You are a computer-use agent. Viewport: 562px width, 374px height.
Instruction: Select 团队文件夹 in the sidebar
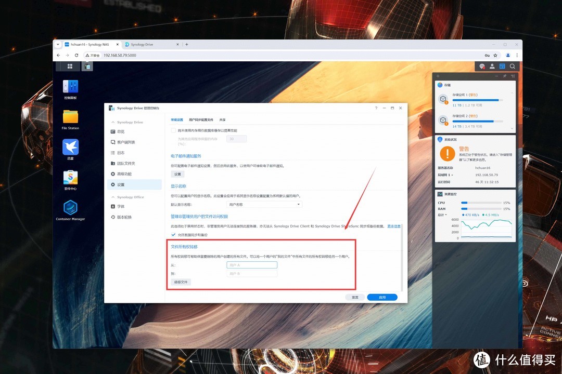[125, 163]
